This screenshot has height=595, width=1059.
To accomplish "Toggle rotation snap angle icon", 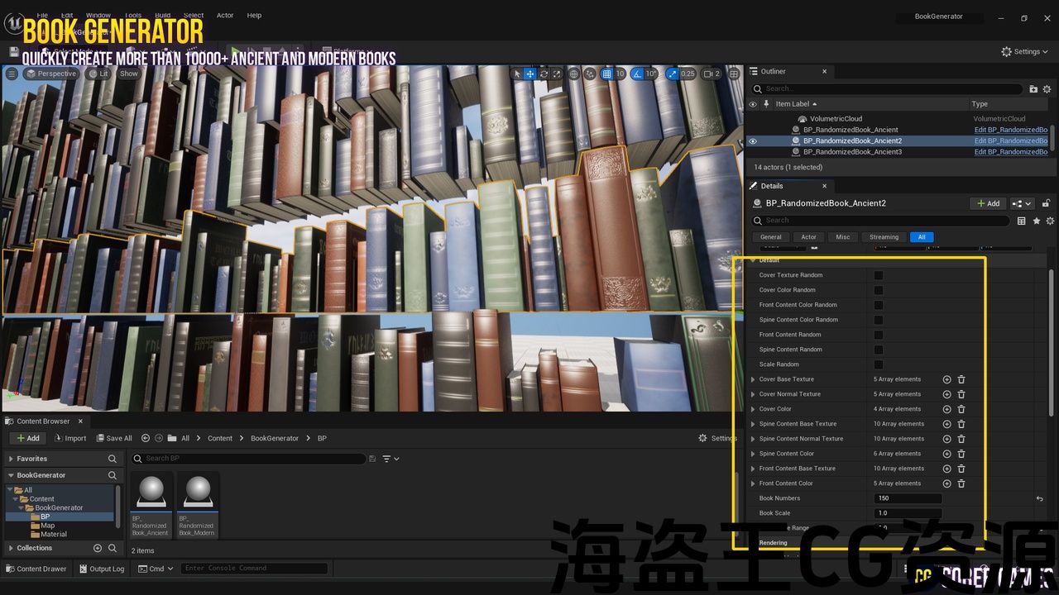I will click(637, 74).
